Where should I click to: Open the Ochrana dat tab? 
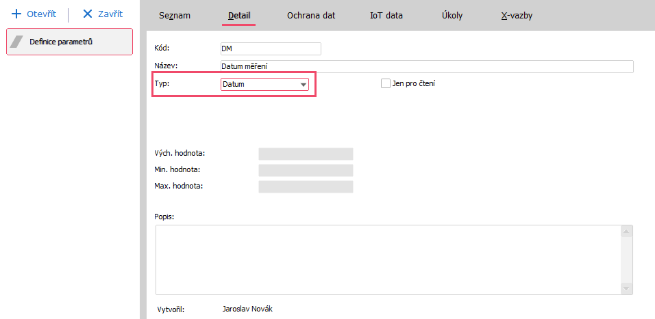pos(311,15)
